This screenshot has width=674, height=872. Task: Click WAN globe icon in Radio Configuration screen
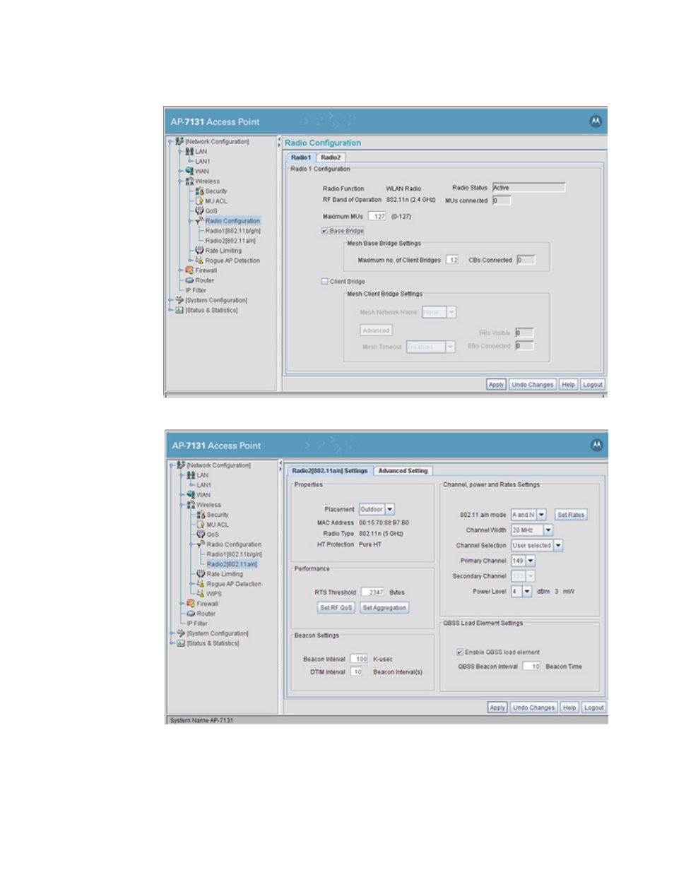189,171
